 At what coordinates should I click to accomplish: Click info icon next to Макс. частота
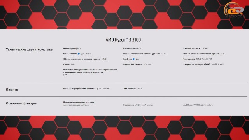point(79,54)
